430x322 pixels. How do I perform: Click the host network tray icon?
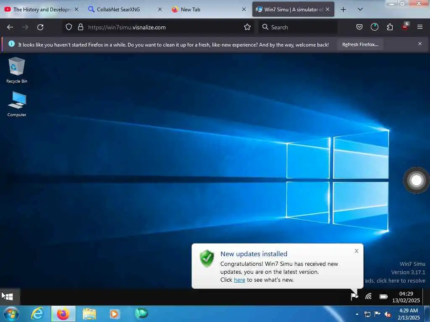click(x=367, y=314)
